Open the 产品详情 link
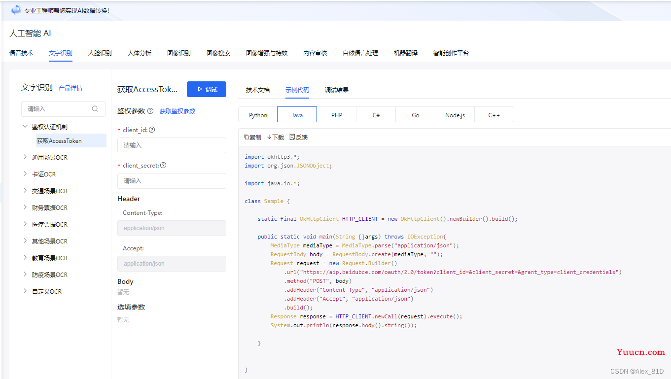Viewport: 671px width, 379px height. click(71, 88)
